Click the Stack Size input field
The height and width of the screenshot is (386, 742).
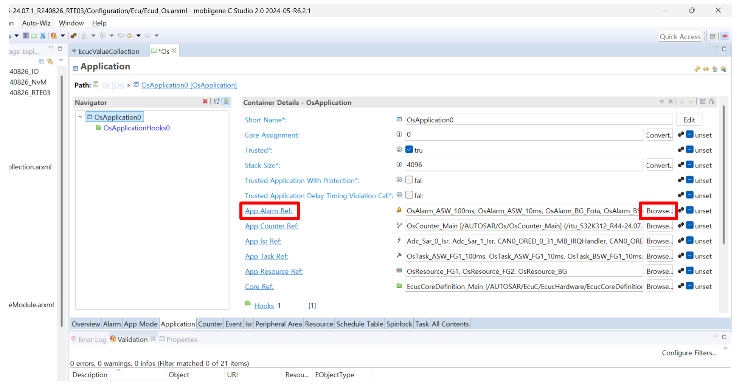523,165
